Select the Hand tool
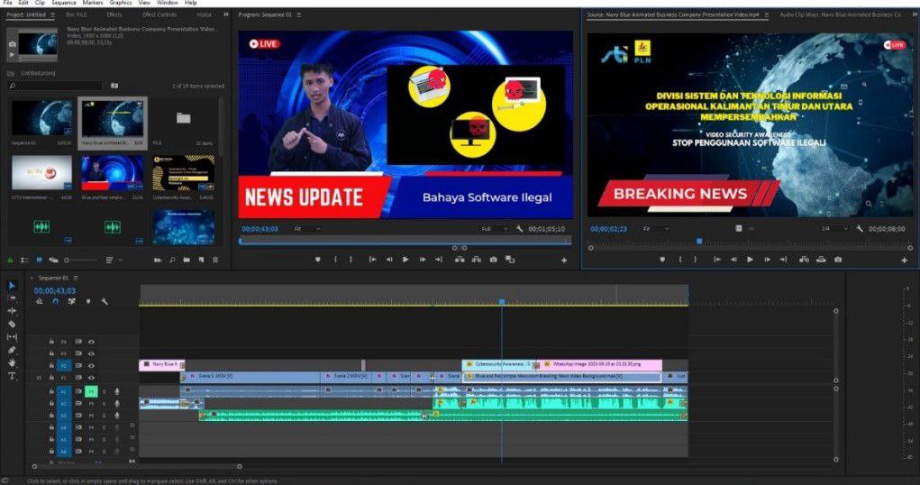 point(12,362)
